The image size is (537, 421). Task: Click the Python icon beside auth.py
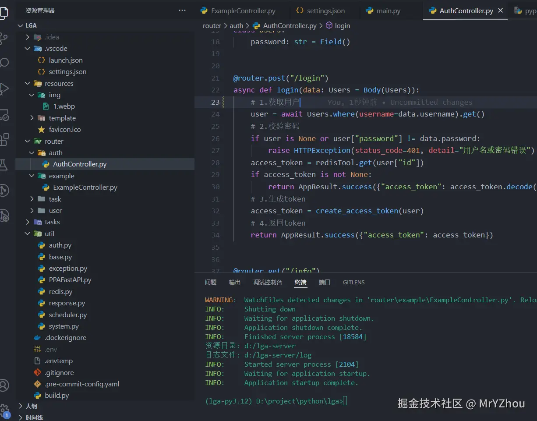[x=42, y=245]
